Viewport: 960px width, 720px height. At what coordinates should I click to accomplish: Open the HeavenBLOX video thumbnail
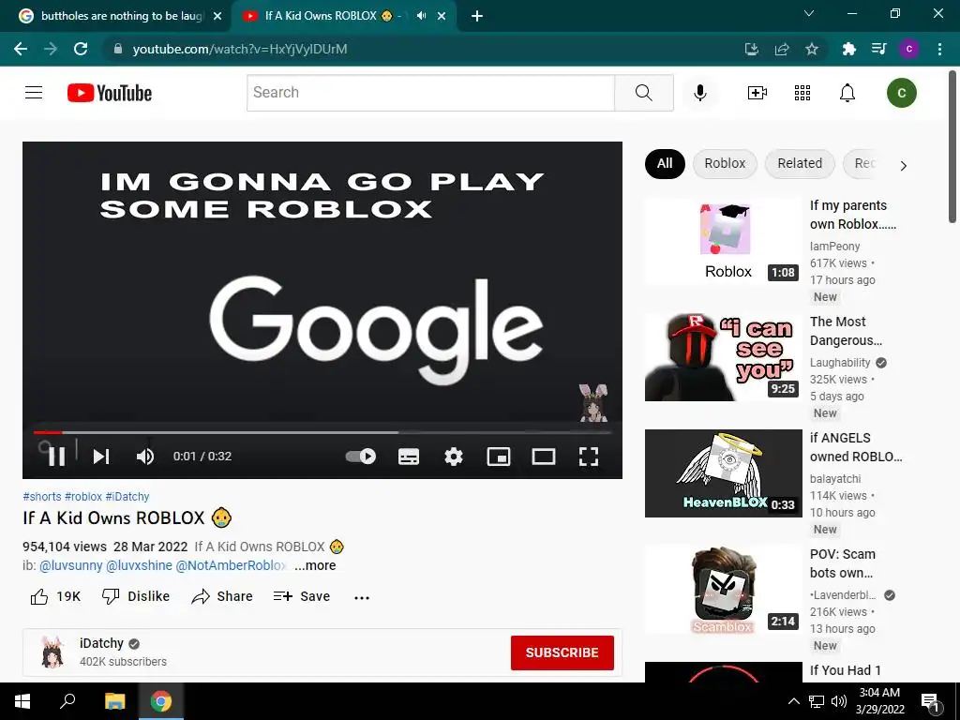723,473
